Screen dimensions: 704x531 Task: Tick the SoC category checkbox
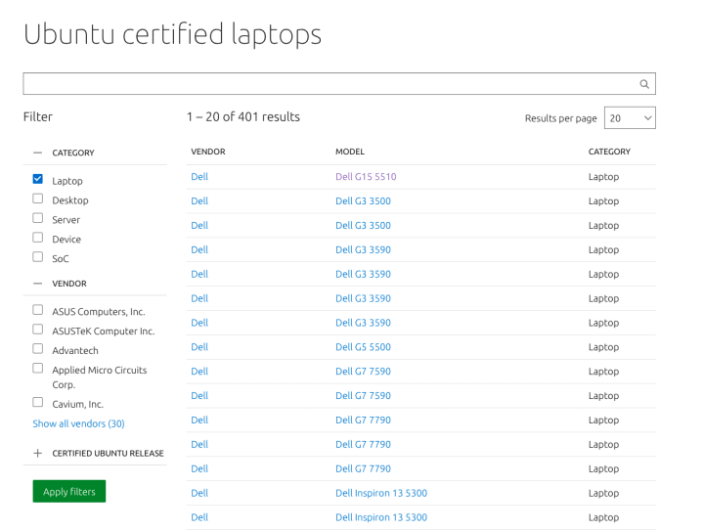[x=38, y=257]
